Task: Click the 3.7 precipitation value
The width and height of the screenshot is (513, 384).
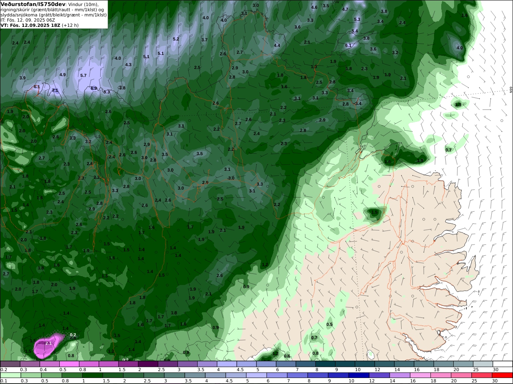Action: (x=204, y=40)
